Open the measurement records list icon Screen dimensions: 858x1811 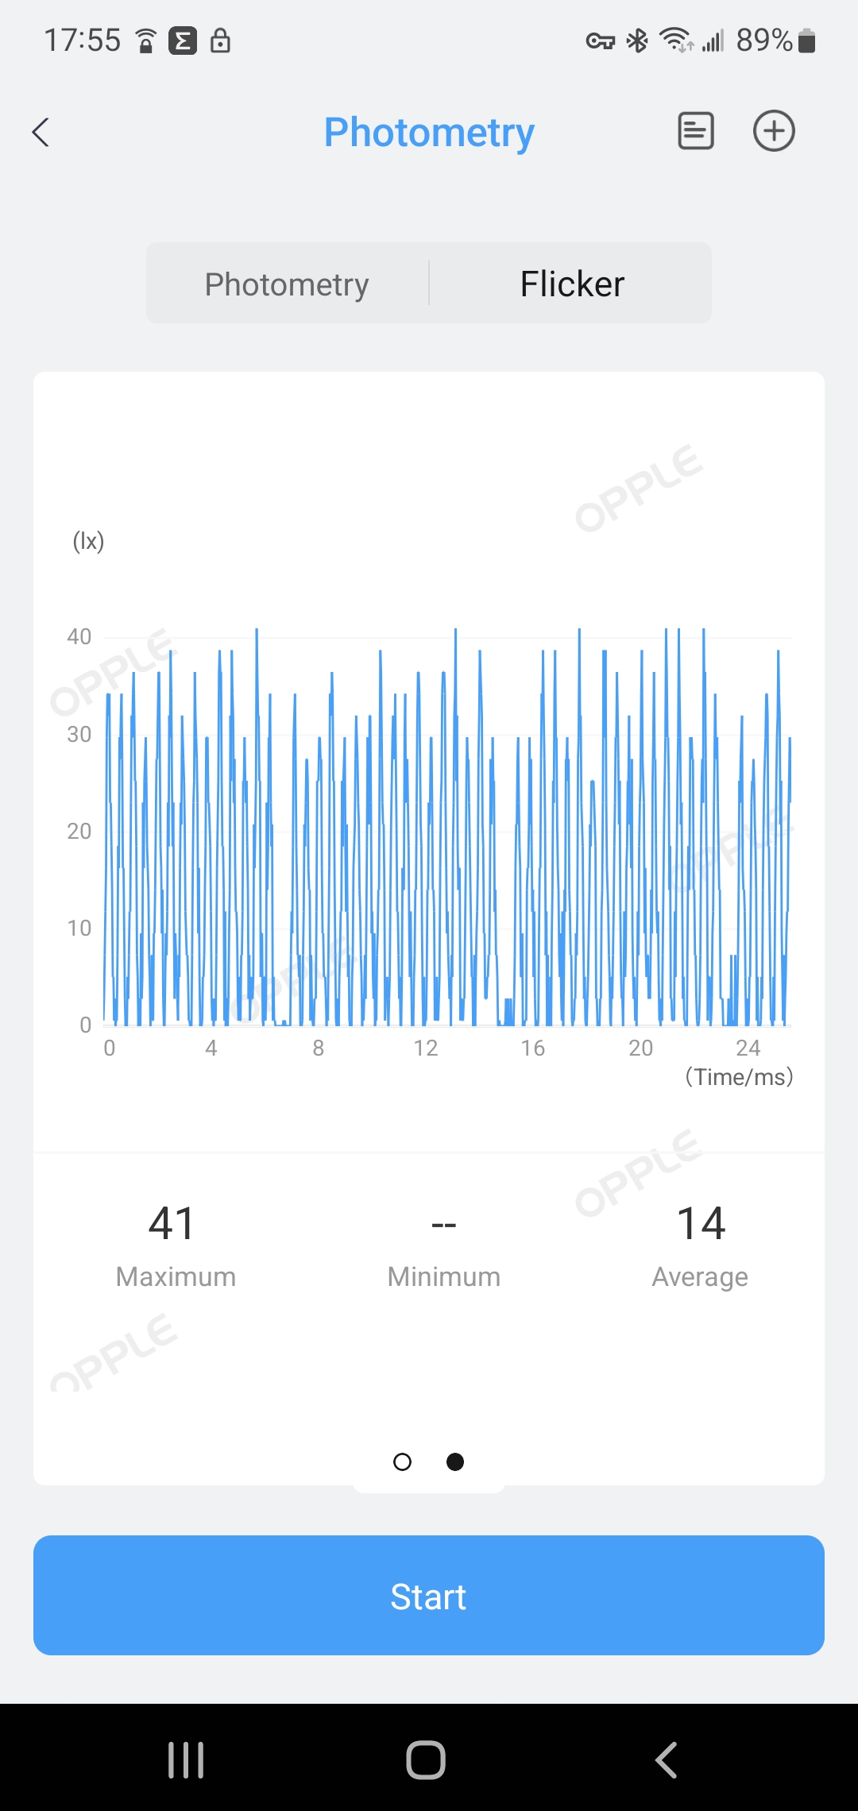pos(695,131)
